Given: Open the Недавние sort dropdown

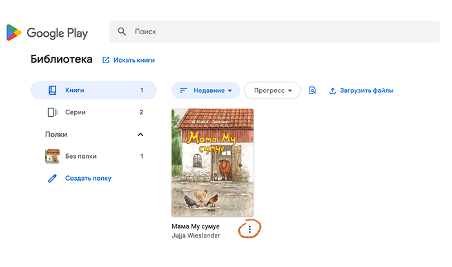Looking at the screenshot, I should (206, 90).
